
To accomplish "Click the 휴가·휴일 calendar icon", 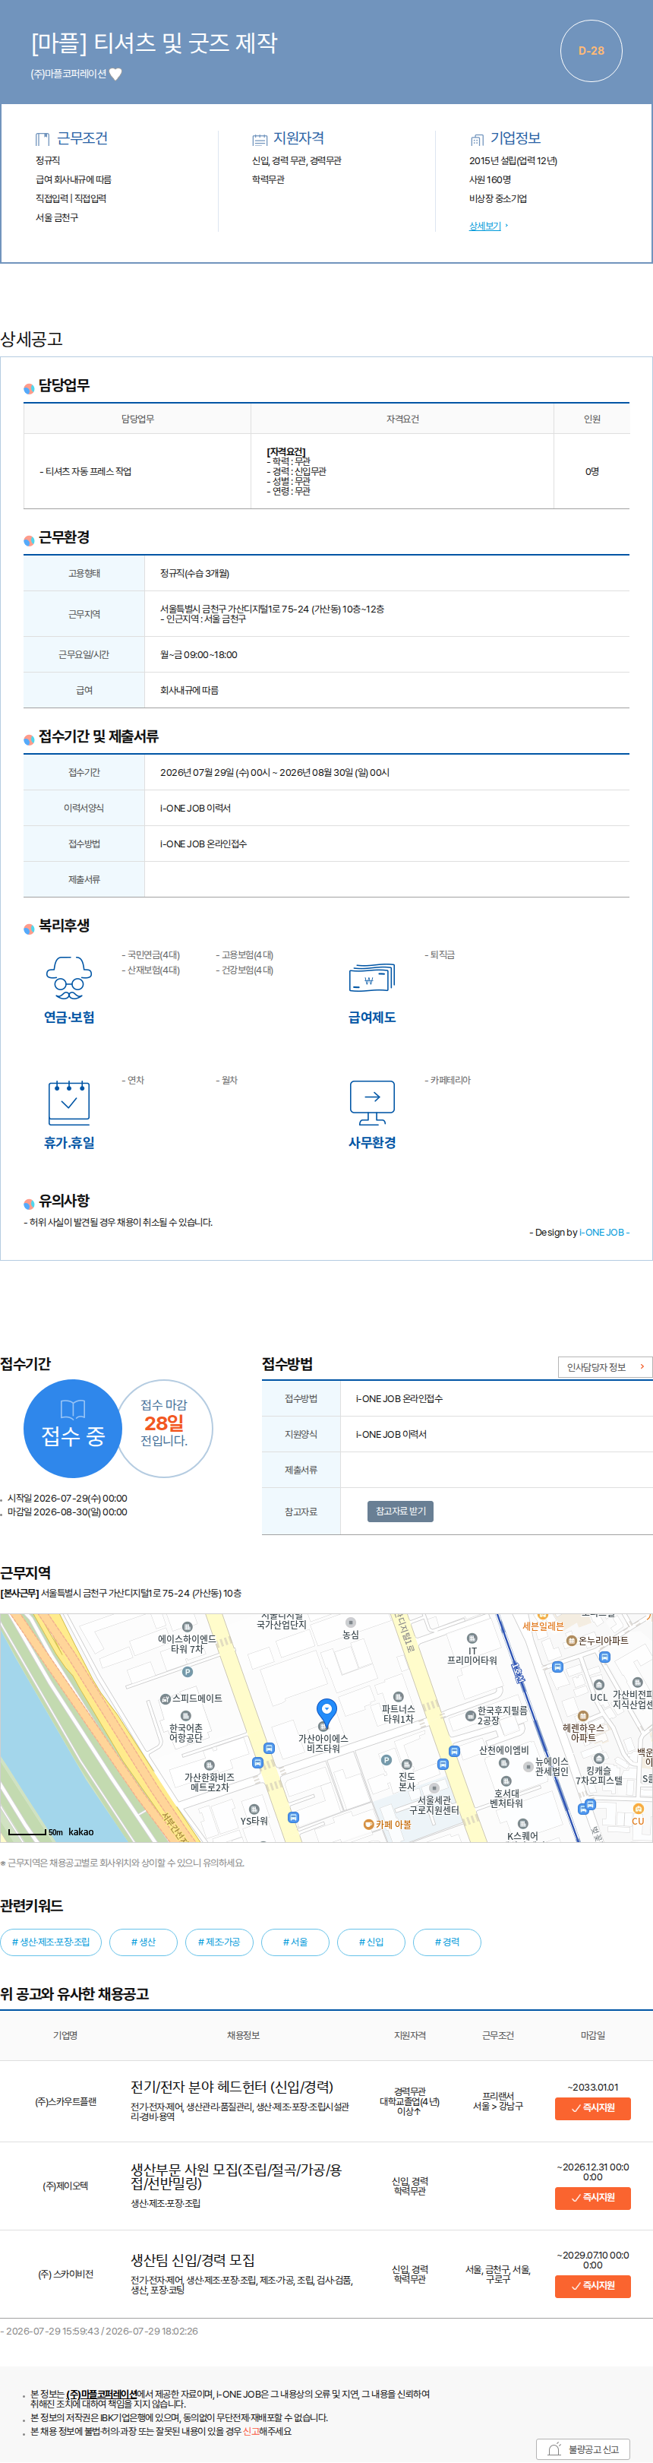I will 69,1103.
